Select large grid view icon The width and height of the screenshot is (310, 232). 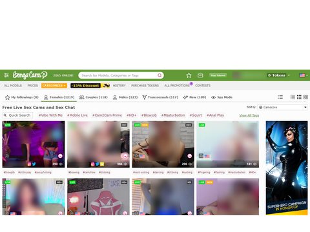(x=305, y=97)
